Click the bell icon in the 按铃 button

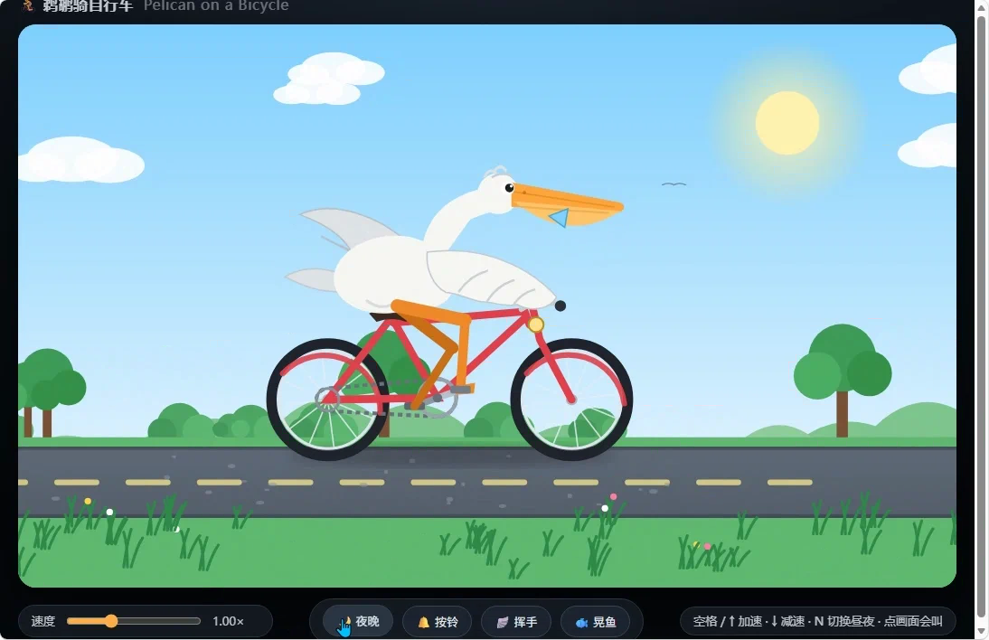tap(424, 622)
